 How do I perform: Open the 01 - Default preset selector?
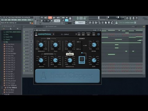[65, 34]
